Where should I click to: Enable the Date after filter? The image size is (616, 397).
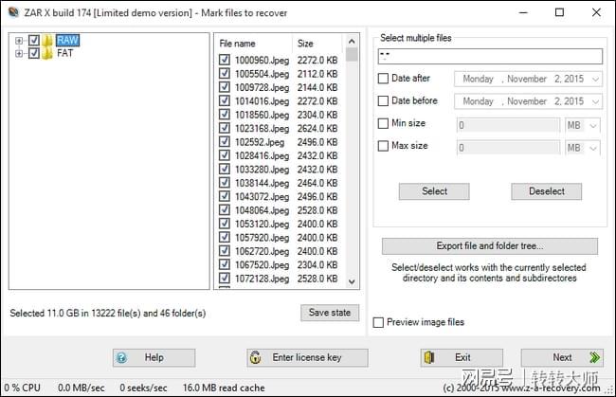click(x=383, y=78)
